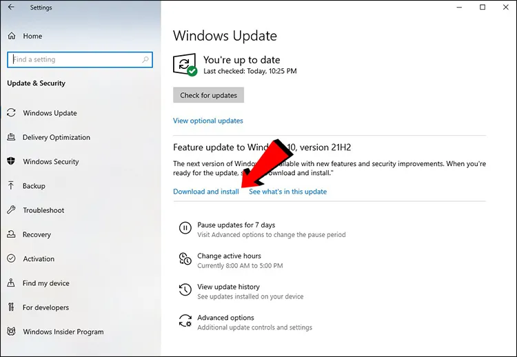Click the gear-arrows icon for Advanced options
This screenshot has height=357, width=517.
click(185, 320)
